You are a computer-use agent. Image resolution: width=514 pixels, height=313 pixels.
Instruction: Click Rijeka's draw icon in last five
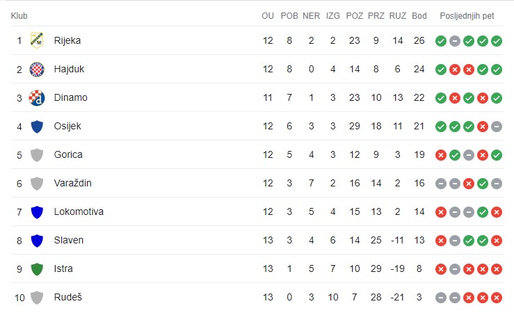point(455,41)
